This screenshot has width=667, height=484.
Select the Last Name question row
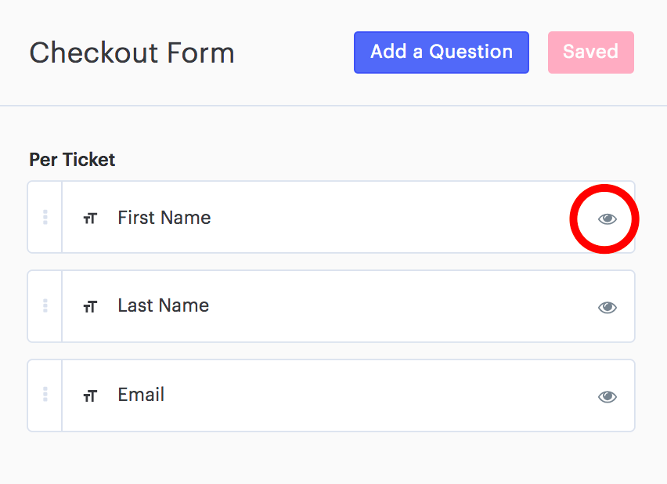331,306
